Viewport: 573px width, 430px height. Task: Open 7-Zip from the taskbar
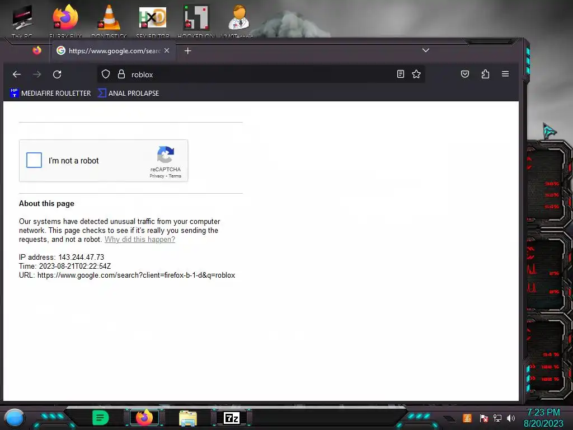coord(232,418)
